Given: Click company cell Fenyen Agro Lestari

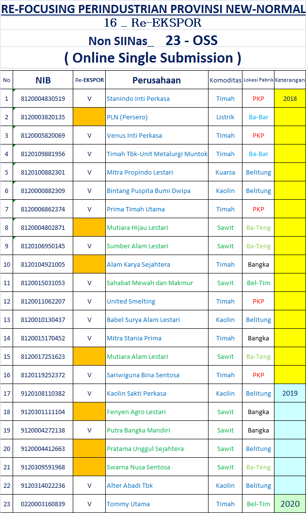Looking at the screenshot, I should 157,412.
